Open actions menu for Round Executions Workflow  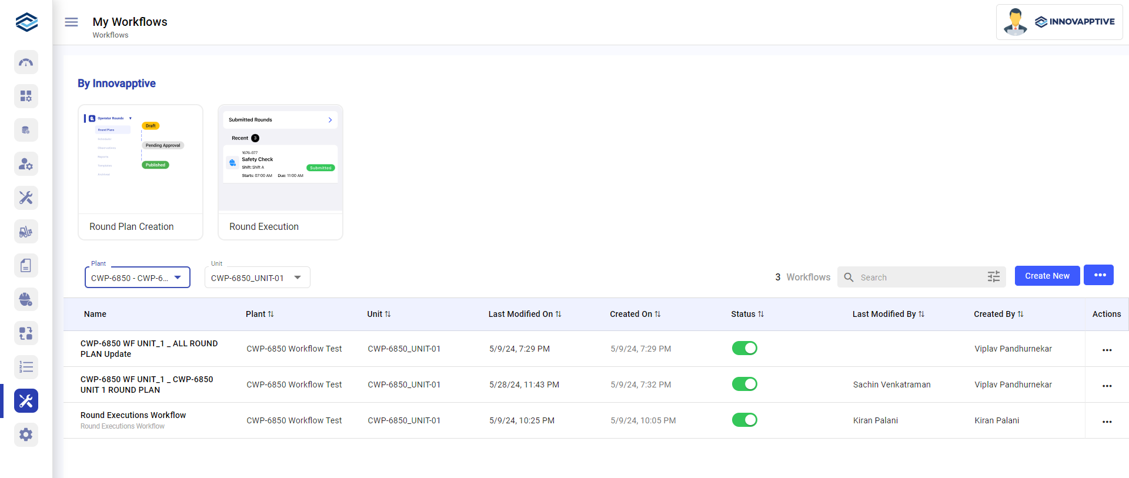tap(1107, 422)
